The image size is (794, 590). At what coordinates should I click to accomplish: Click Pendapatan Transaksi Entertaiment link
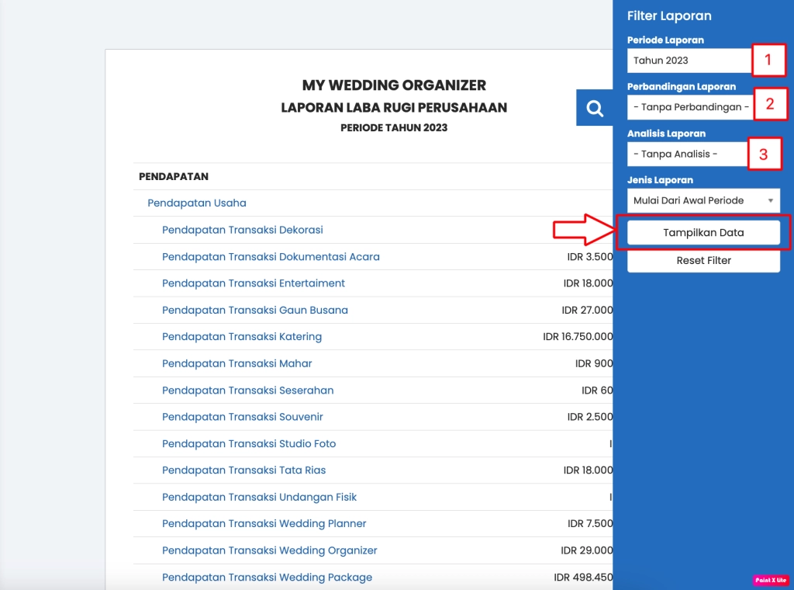[x=254, y=283]
